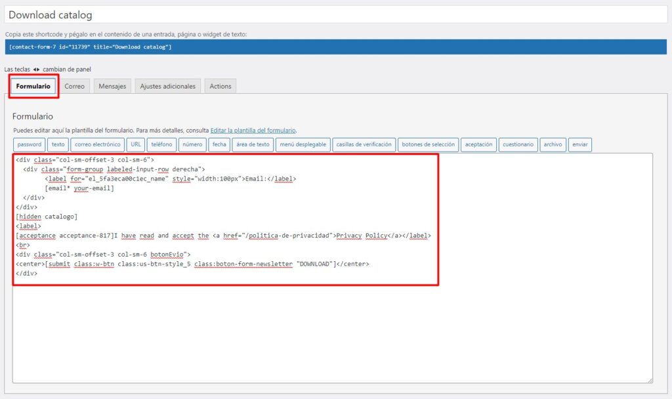Select the contact-form-7 shortcode text

point(91,47)
